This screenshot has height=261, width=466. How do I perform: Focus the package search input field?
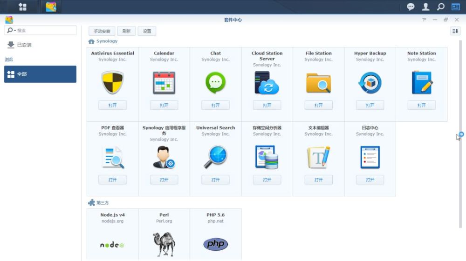point(46,31)
